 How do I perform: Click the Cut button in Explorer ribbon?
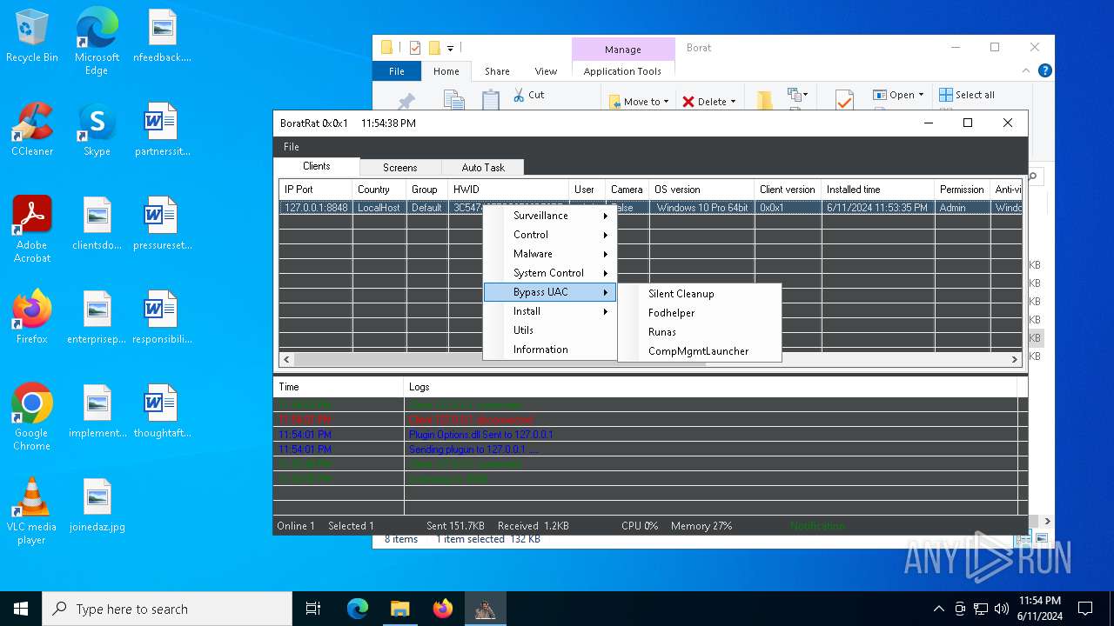click(x=528, y=95)
